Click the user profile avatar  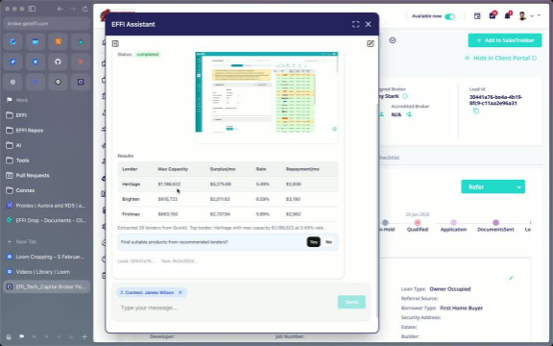click(522, 16)
